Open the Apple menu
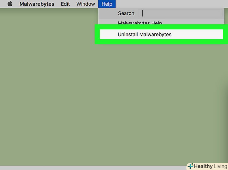The image size is (228, 170). 10,4
